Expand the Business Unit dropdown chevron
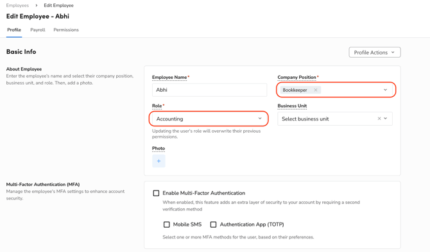Image resolution: width=430 pixels, height=252 pixels. point(386,119)
